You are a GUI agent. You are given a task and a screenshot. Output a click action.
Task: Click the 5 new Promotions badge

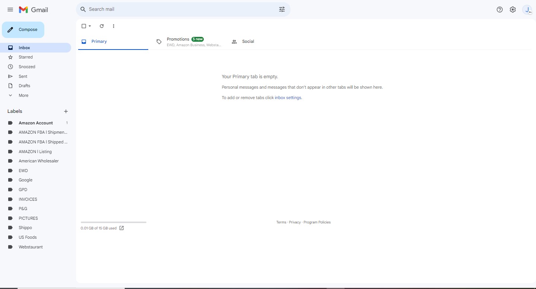(198, 39)
